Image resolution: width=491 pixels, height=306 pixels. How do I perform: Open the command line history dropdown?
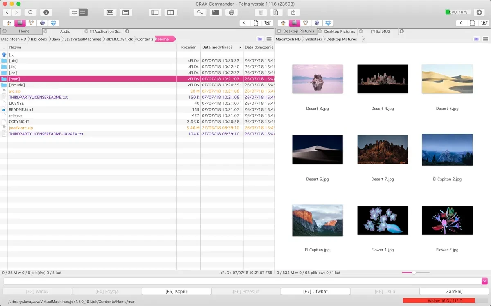484,281
